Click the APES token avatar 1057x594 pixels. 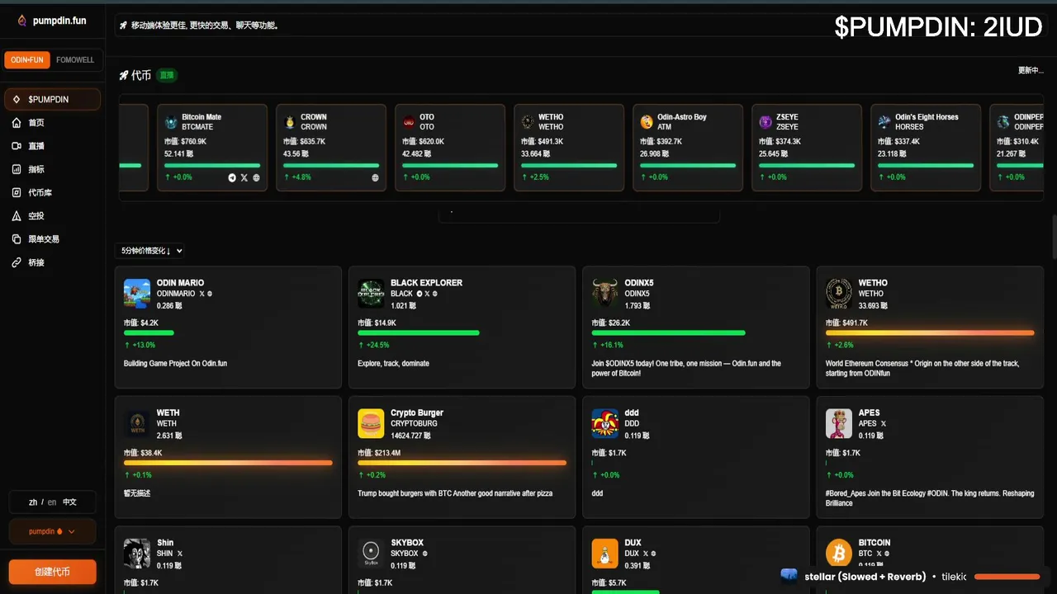839,423
